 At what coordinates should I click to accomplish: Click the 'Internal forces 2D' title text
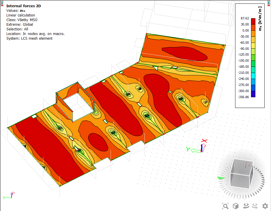19,6
